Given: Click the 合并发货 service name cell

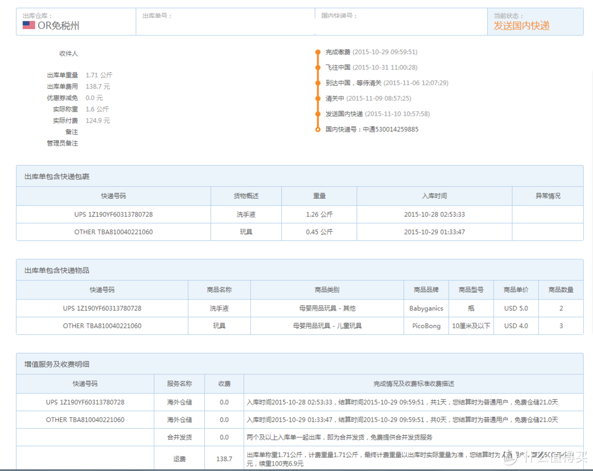Looking at the screenshot, I should click(x=179, y=438).
